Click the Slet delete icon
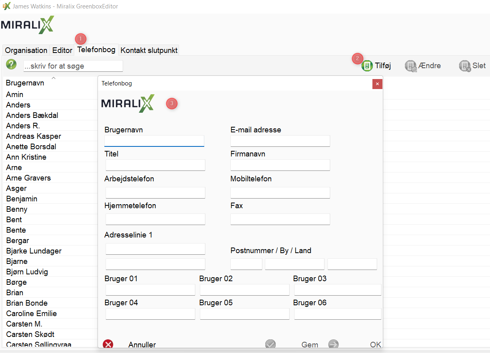 (x=465, y=66)
